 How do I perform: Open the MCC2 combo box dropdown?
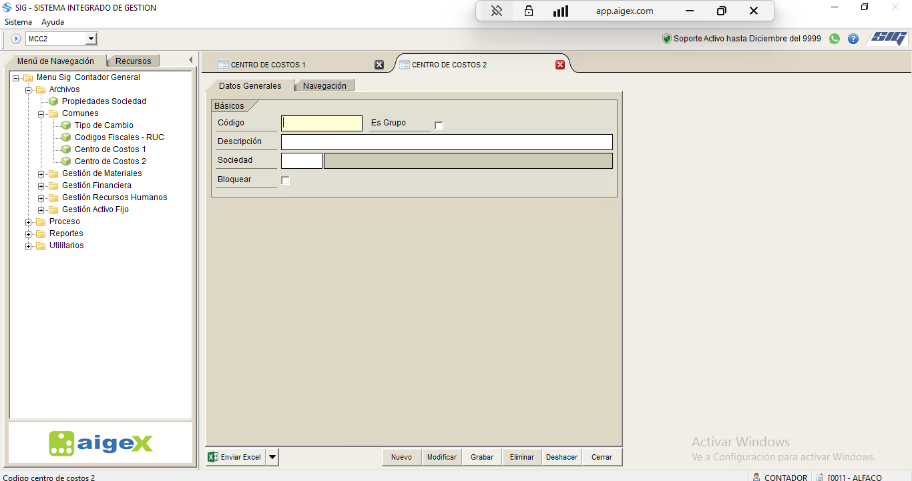pos(91,39)
